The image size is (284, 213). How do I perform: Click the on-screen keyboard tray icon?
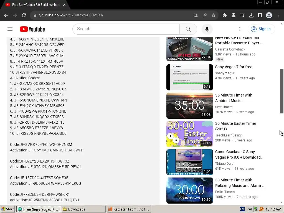click(x=250, y=209)
